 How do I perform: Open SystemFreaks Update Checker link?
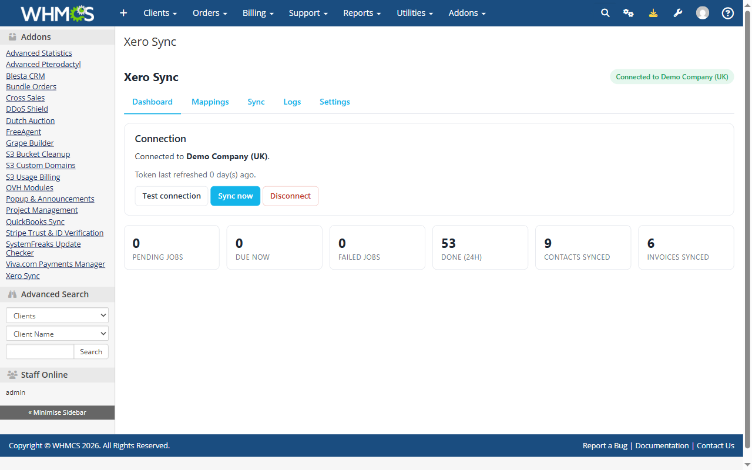click(43, 248)
